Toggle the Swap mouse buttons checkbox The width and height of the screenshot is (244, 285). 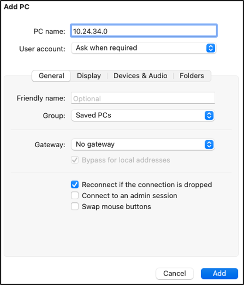[x=75, y=207]
